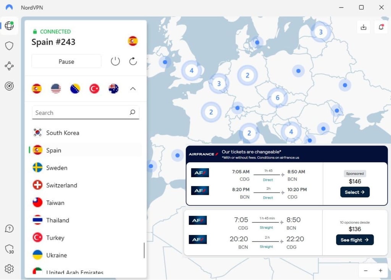Click the NordVPN logo in the title bar
The height and width of the screenshot is (280, 391).
pyautogui.click(x=9, y=7)
